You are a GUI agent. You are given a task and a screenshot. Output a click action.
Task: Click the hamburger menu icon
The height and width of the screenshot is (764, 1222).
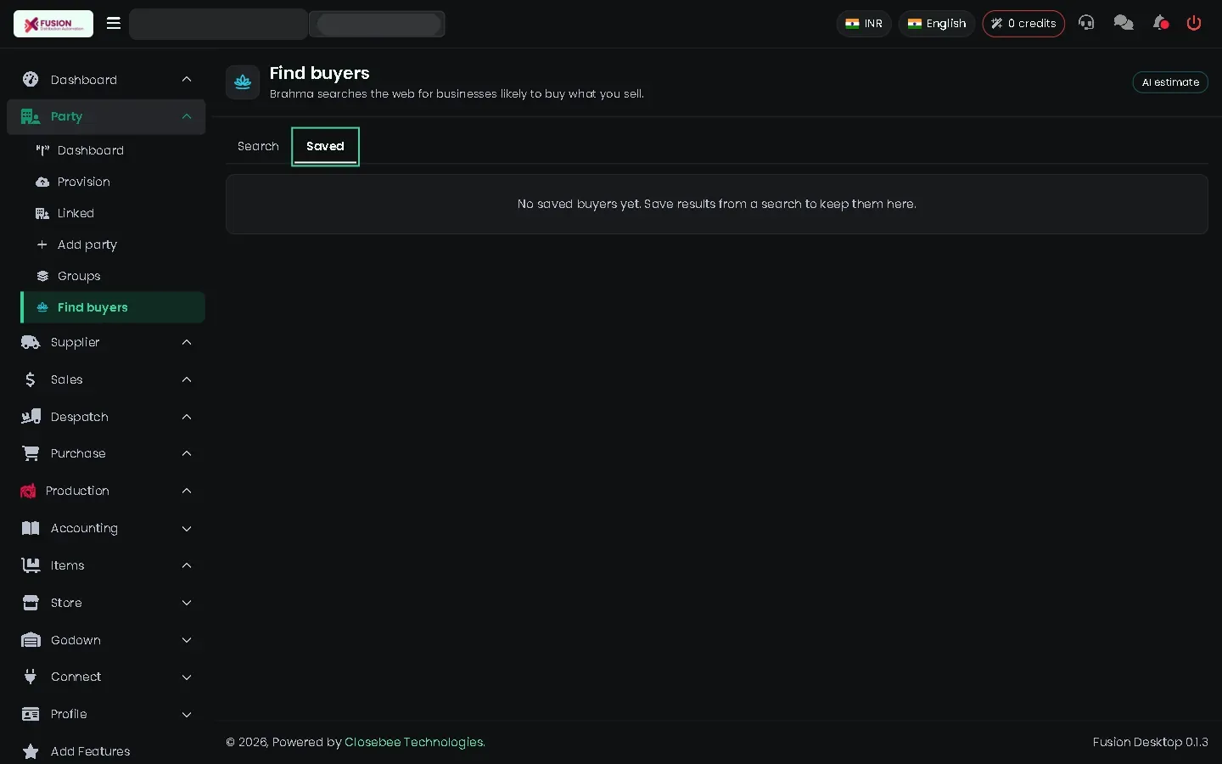click(x=113, y=23)
